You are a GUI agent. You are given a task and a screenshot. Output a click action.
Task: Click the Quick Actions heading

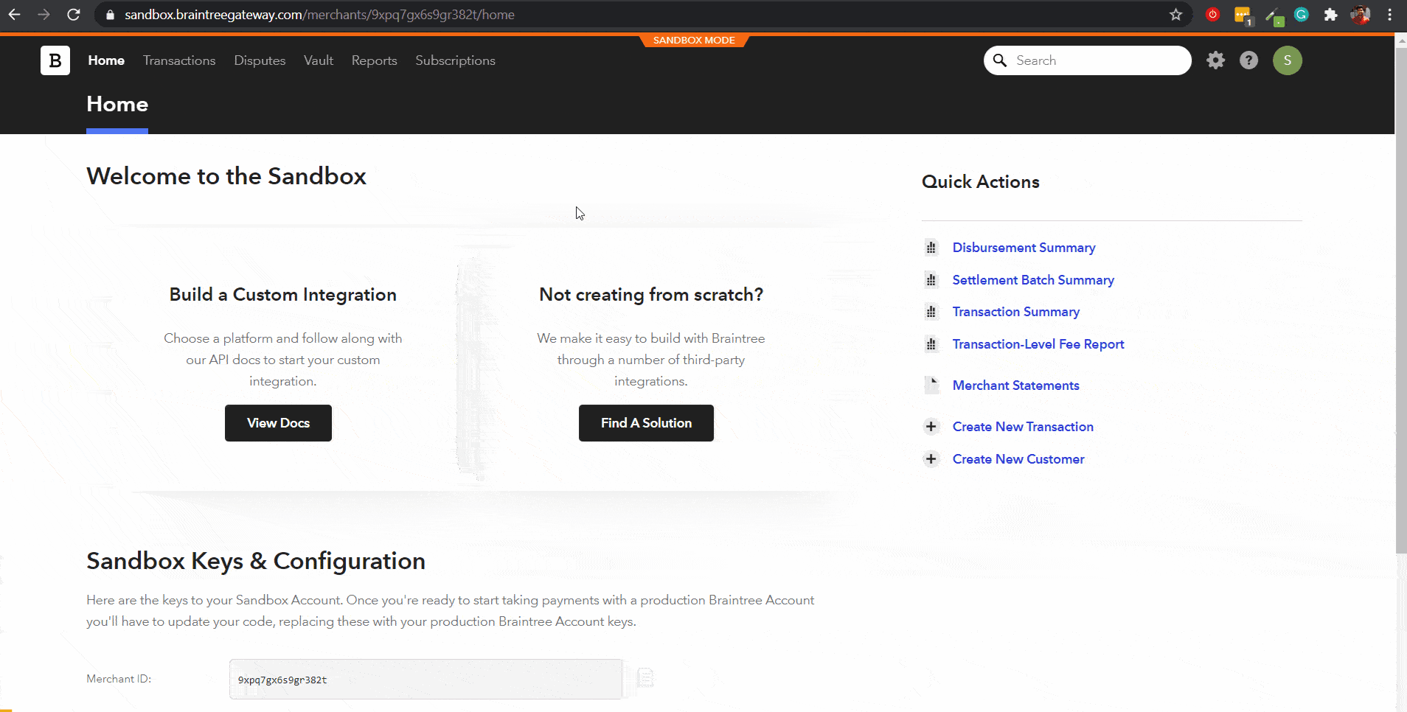(x=981, y=182)
